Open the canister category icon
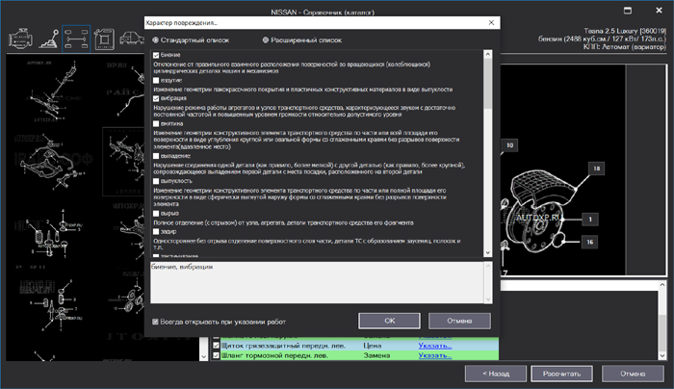Viewport: 674px width, 389px height. pyautogui.click(x=104, y=39)
